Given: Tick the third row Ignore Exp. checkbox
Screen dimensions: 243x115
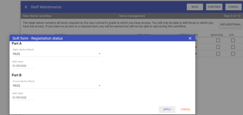Looking at the screenshot, I should pos(218,54).
